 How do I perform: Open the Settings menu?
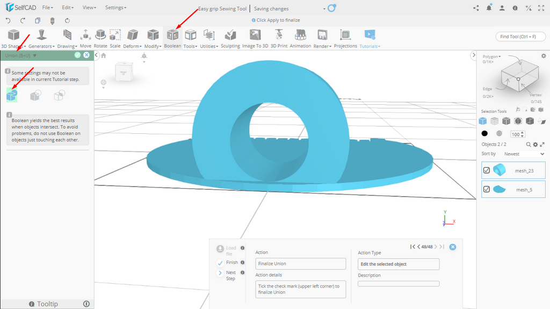(x=116, y=8)
